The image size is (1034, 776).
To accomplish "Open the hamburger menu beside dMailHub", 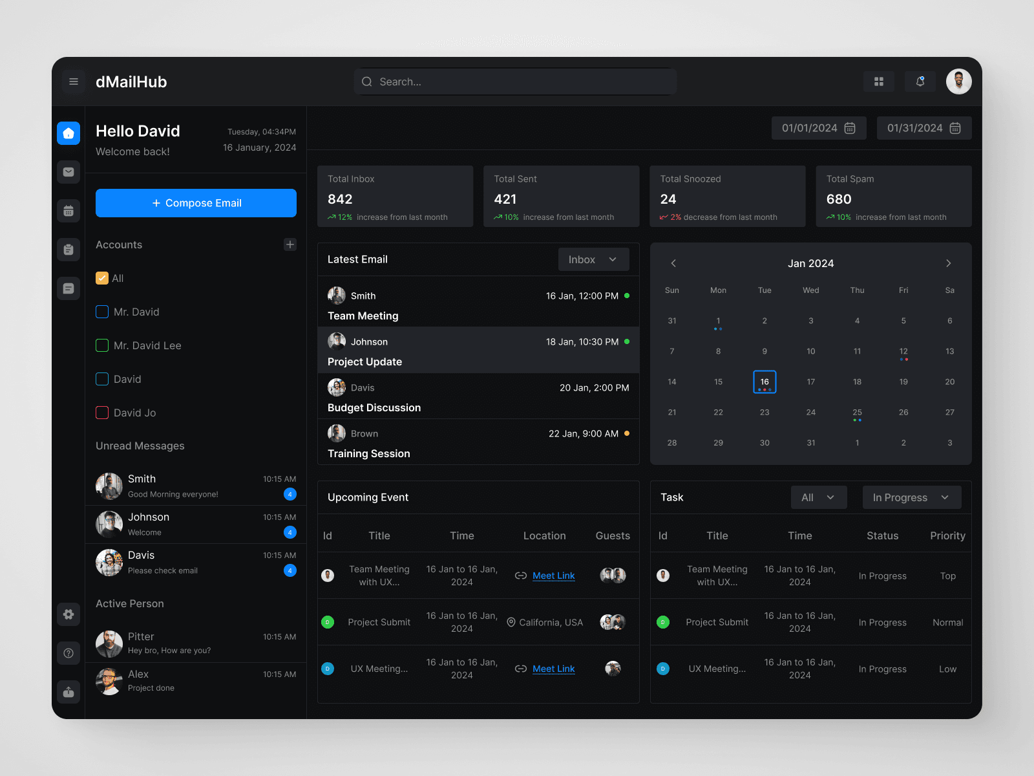I will click(74, 81).
